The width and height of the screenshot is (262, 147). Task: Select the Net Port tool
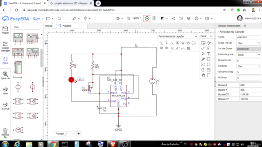[x=194, y=43]
